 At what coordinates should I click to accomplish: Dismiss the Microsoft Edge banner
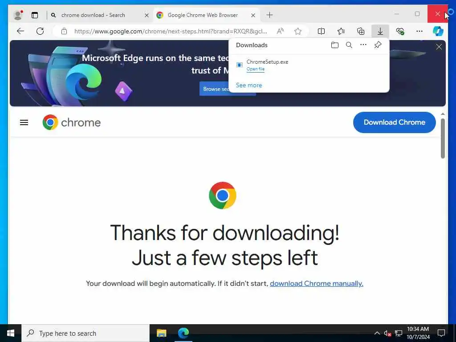click(439, 47)
